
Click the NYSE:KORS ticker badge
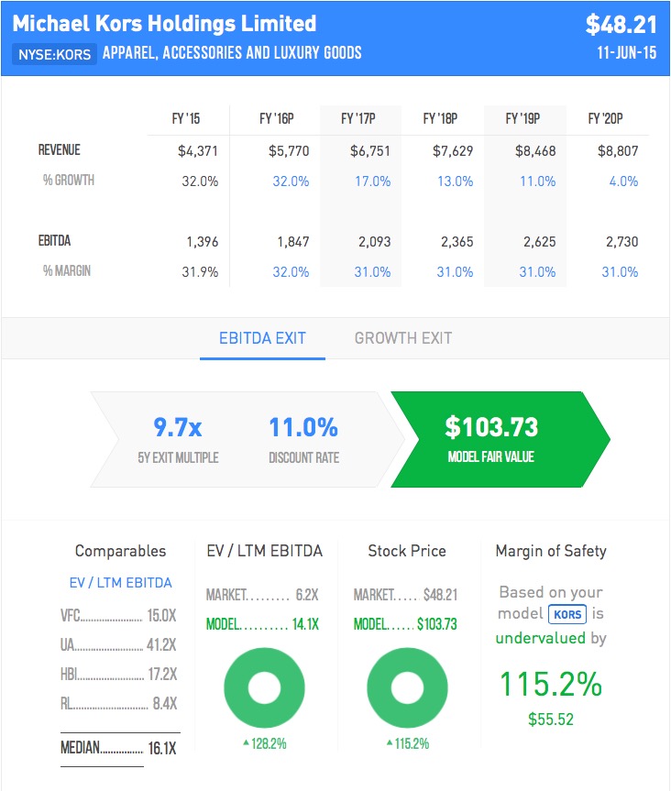tap(54, 54)
